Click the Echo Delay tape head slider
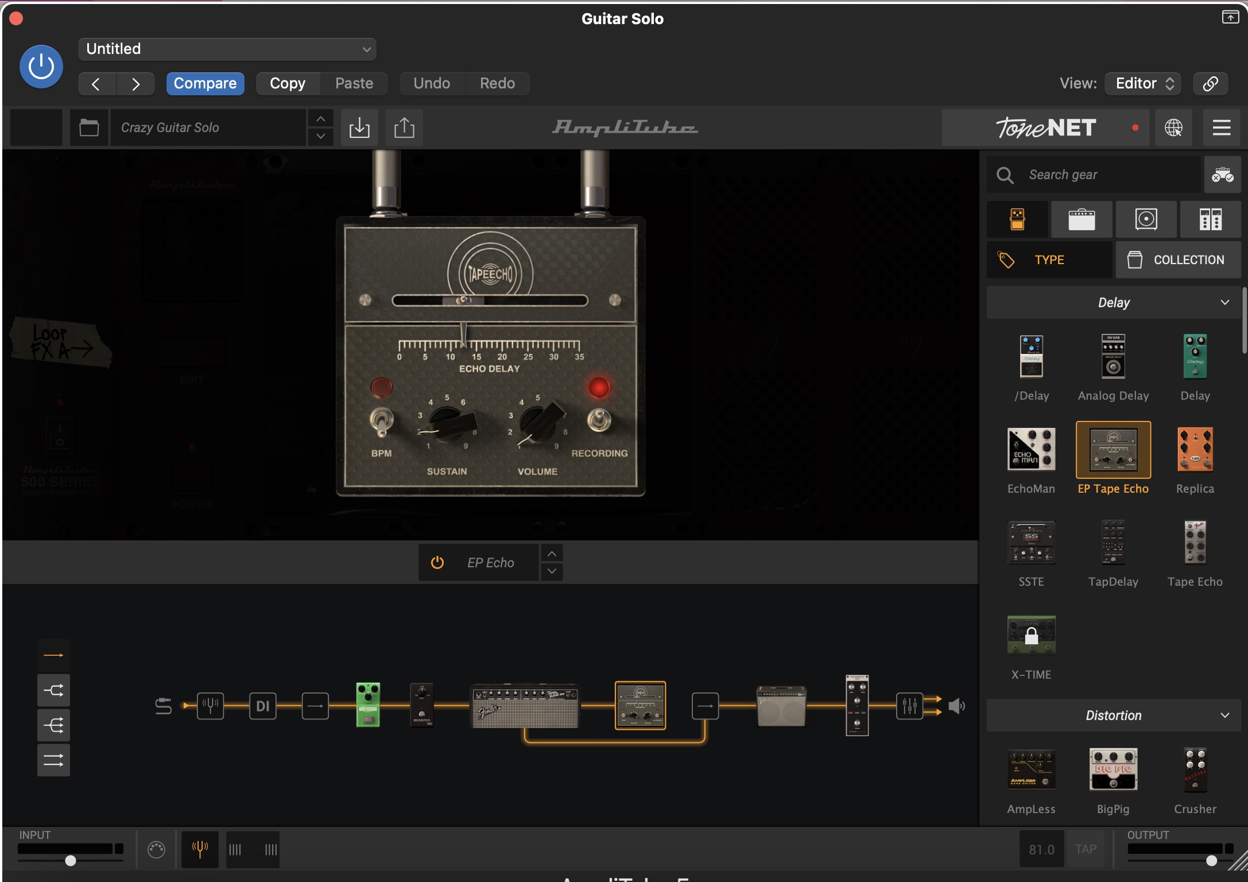 pyautogui.click(x=463, y=300)
